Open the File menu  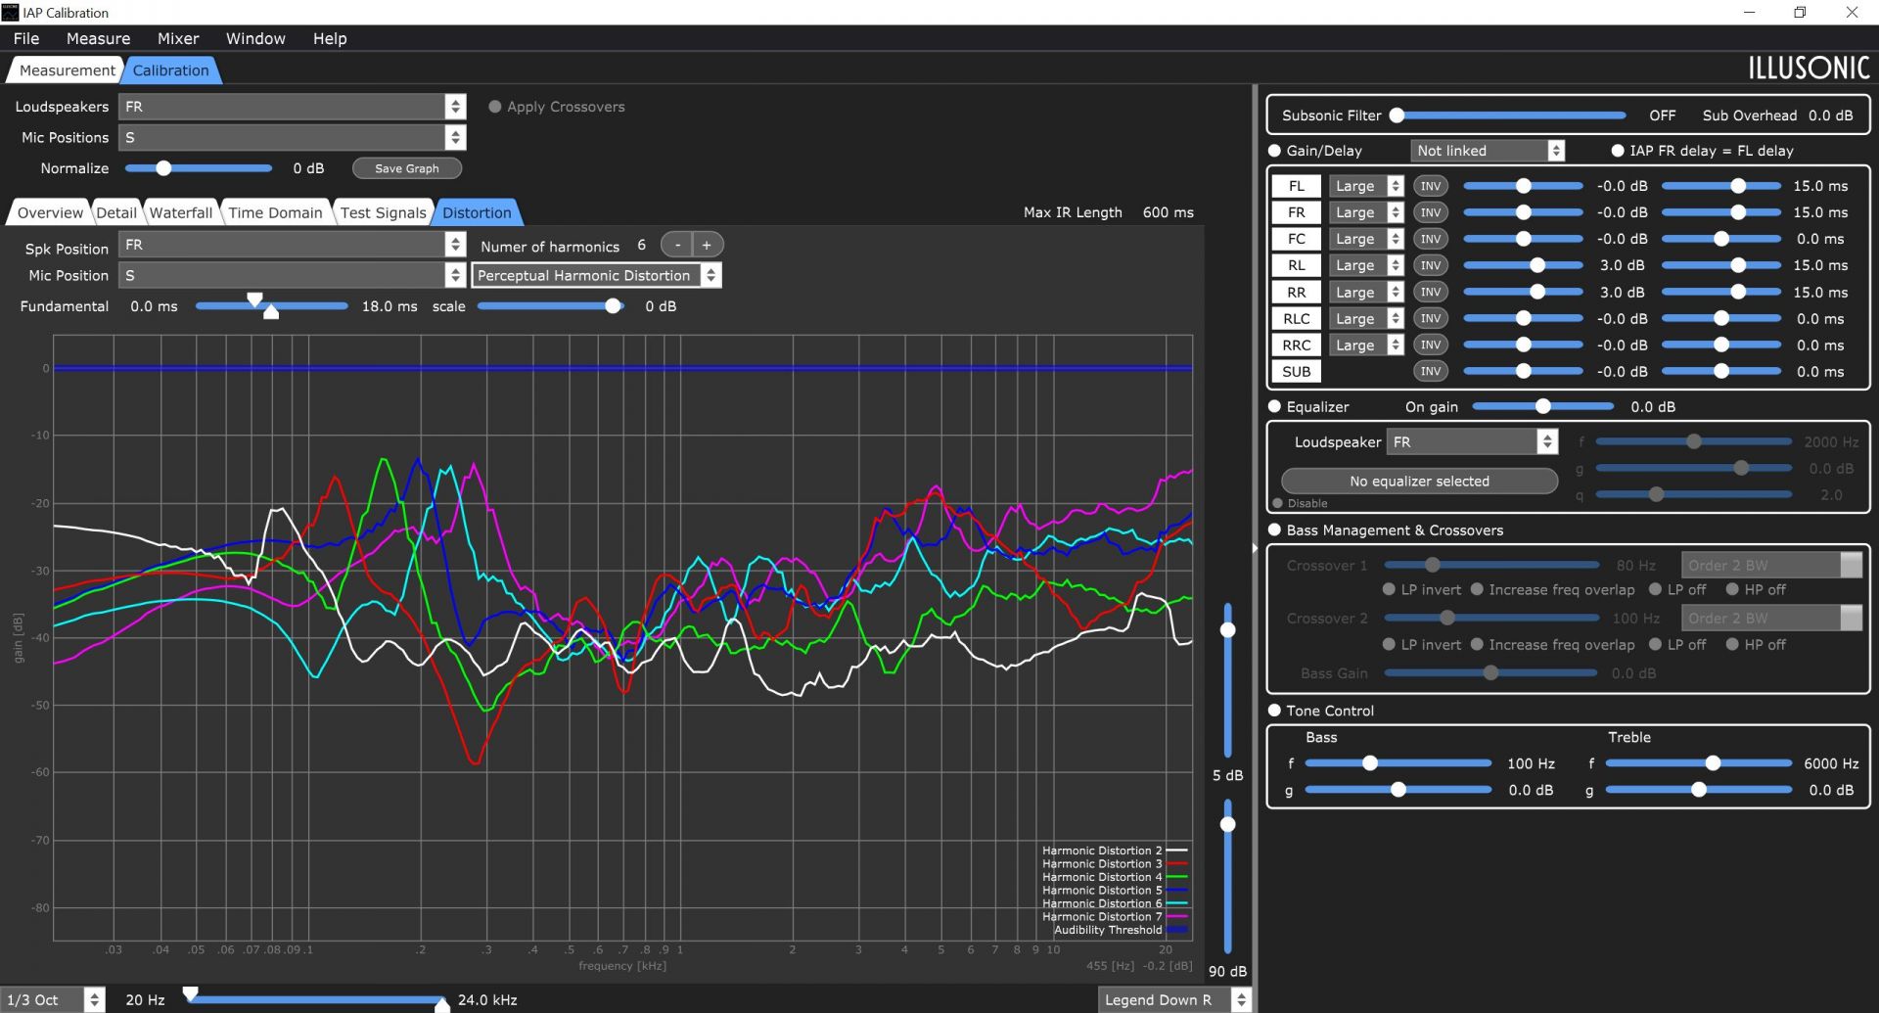point(26,38)
